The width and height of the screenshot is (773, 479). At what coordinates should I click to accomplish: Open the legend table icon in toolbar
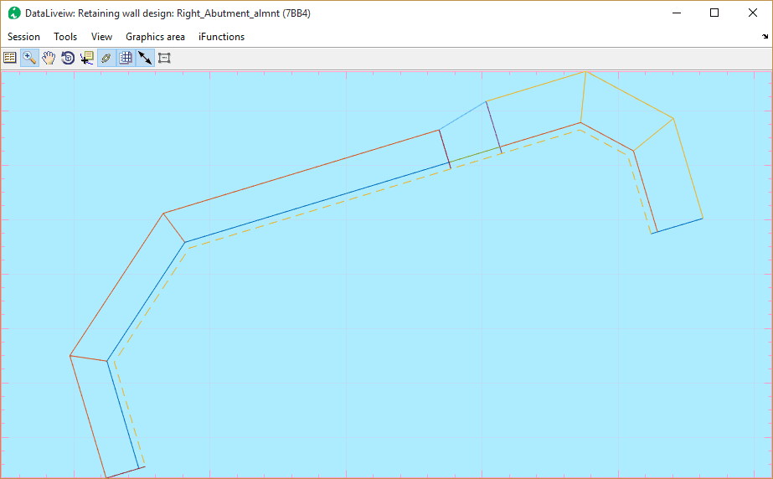tap(10, 58)
